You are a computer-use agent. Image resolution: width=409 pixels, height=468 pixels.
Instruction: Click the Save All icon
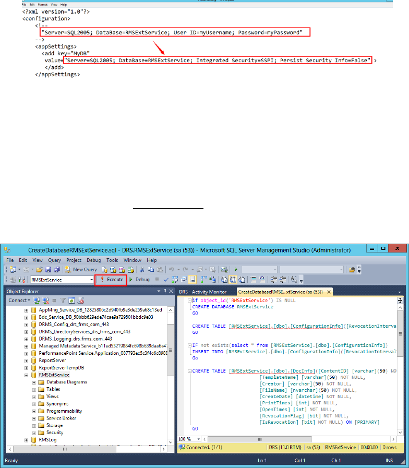pyautogui.click(x=57, y=270)
